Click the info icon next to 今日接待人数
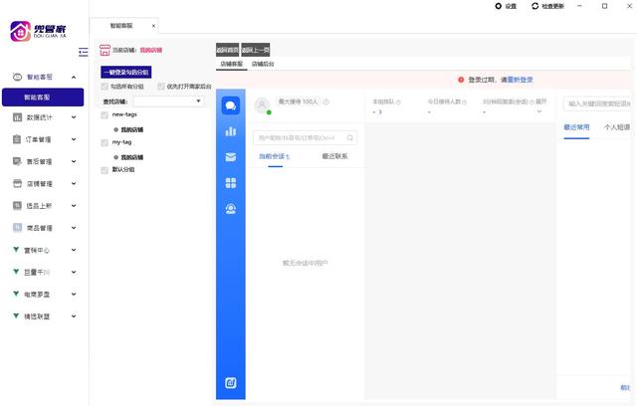Image resolution: width=637 pixels, height=406 pixels. click(x=465, y=101)
